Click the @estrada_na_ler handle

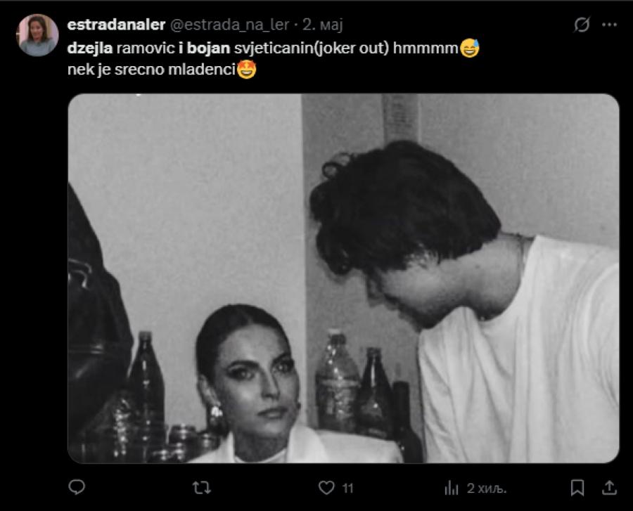click(229, 25)
